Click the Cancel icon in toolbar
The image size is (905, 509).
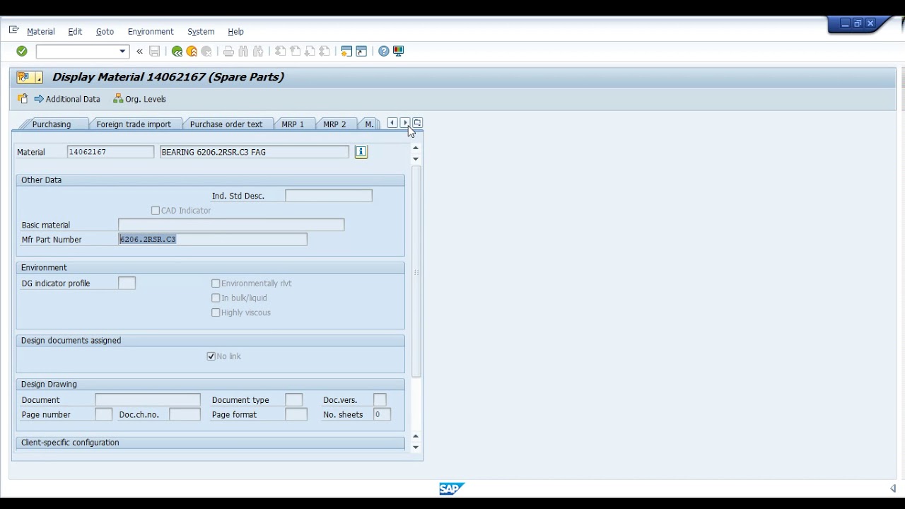click(206, 51)
